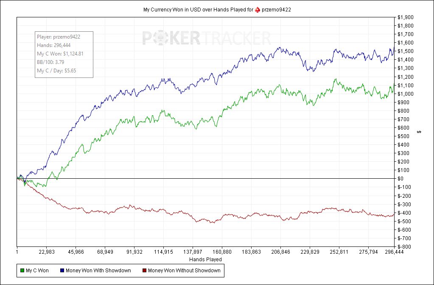Click the red spade icon in chart title
This screenshot has width=434, height=285.
pyautogui.click(x=258, y=10)
